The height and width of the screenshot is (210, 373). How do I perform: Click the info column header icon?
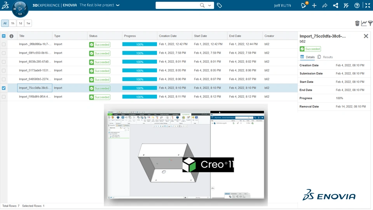[x=11, y=36]
